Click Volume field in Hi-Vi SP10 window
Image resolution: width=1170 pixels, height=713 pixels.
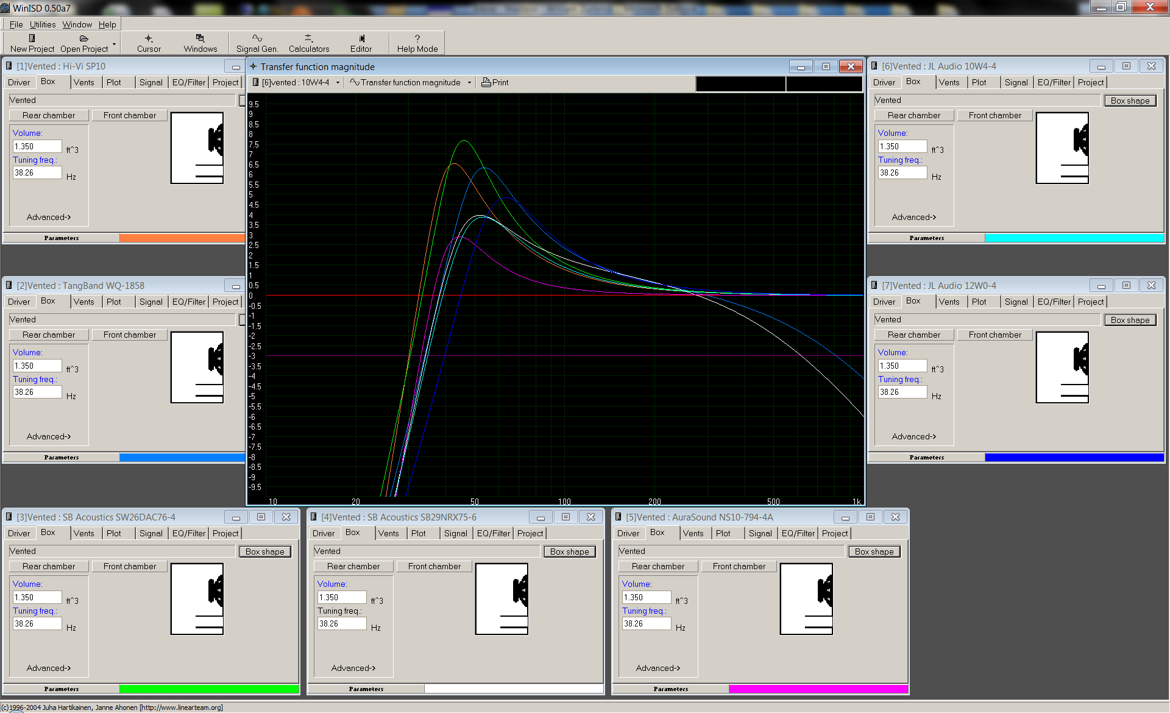click(x=37, y=146)
